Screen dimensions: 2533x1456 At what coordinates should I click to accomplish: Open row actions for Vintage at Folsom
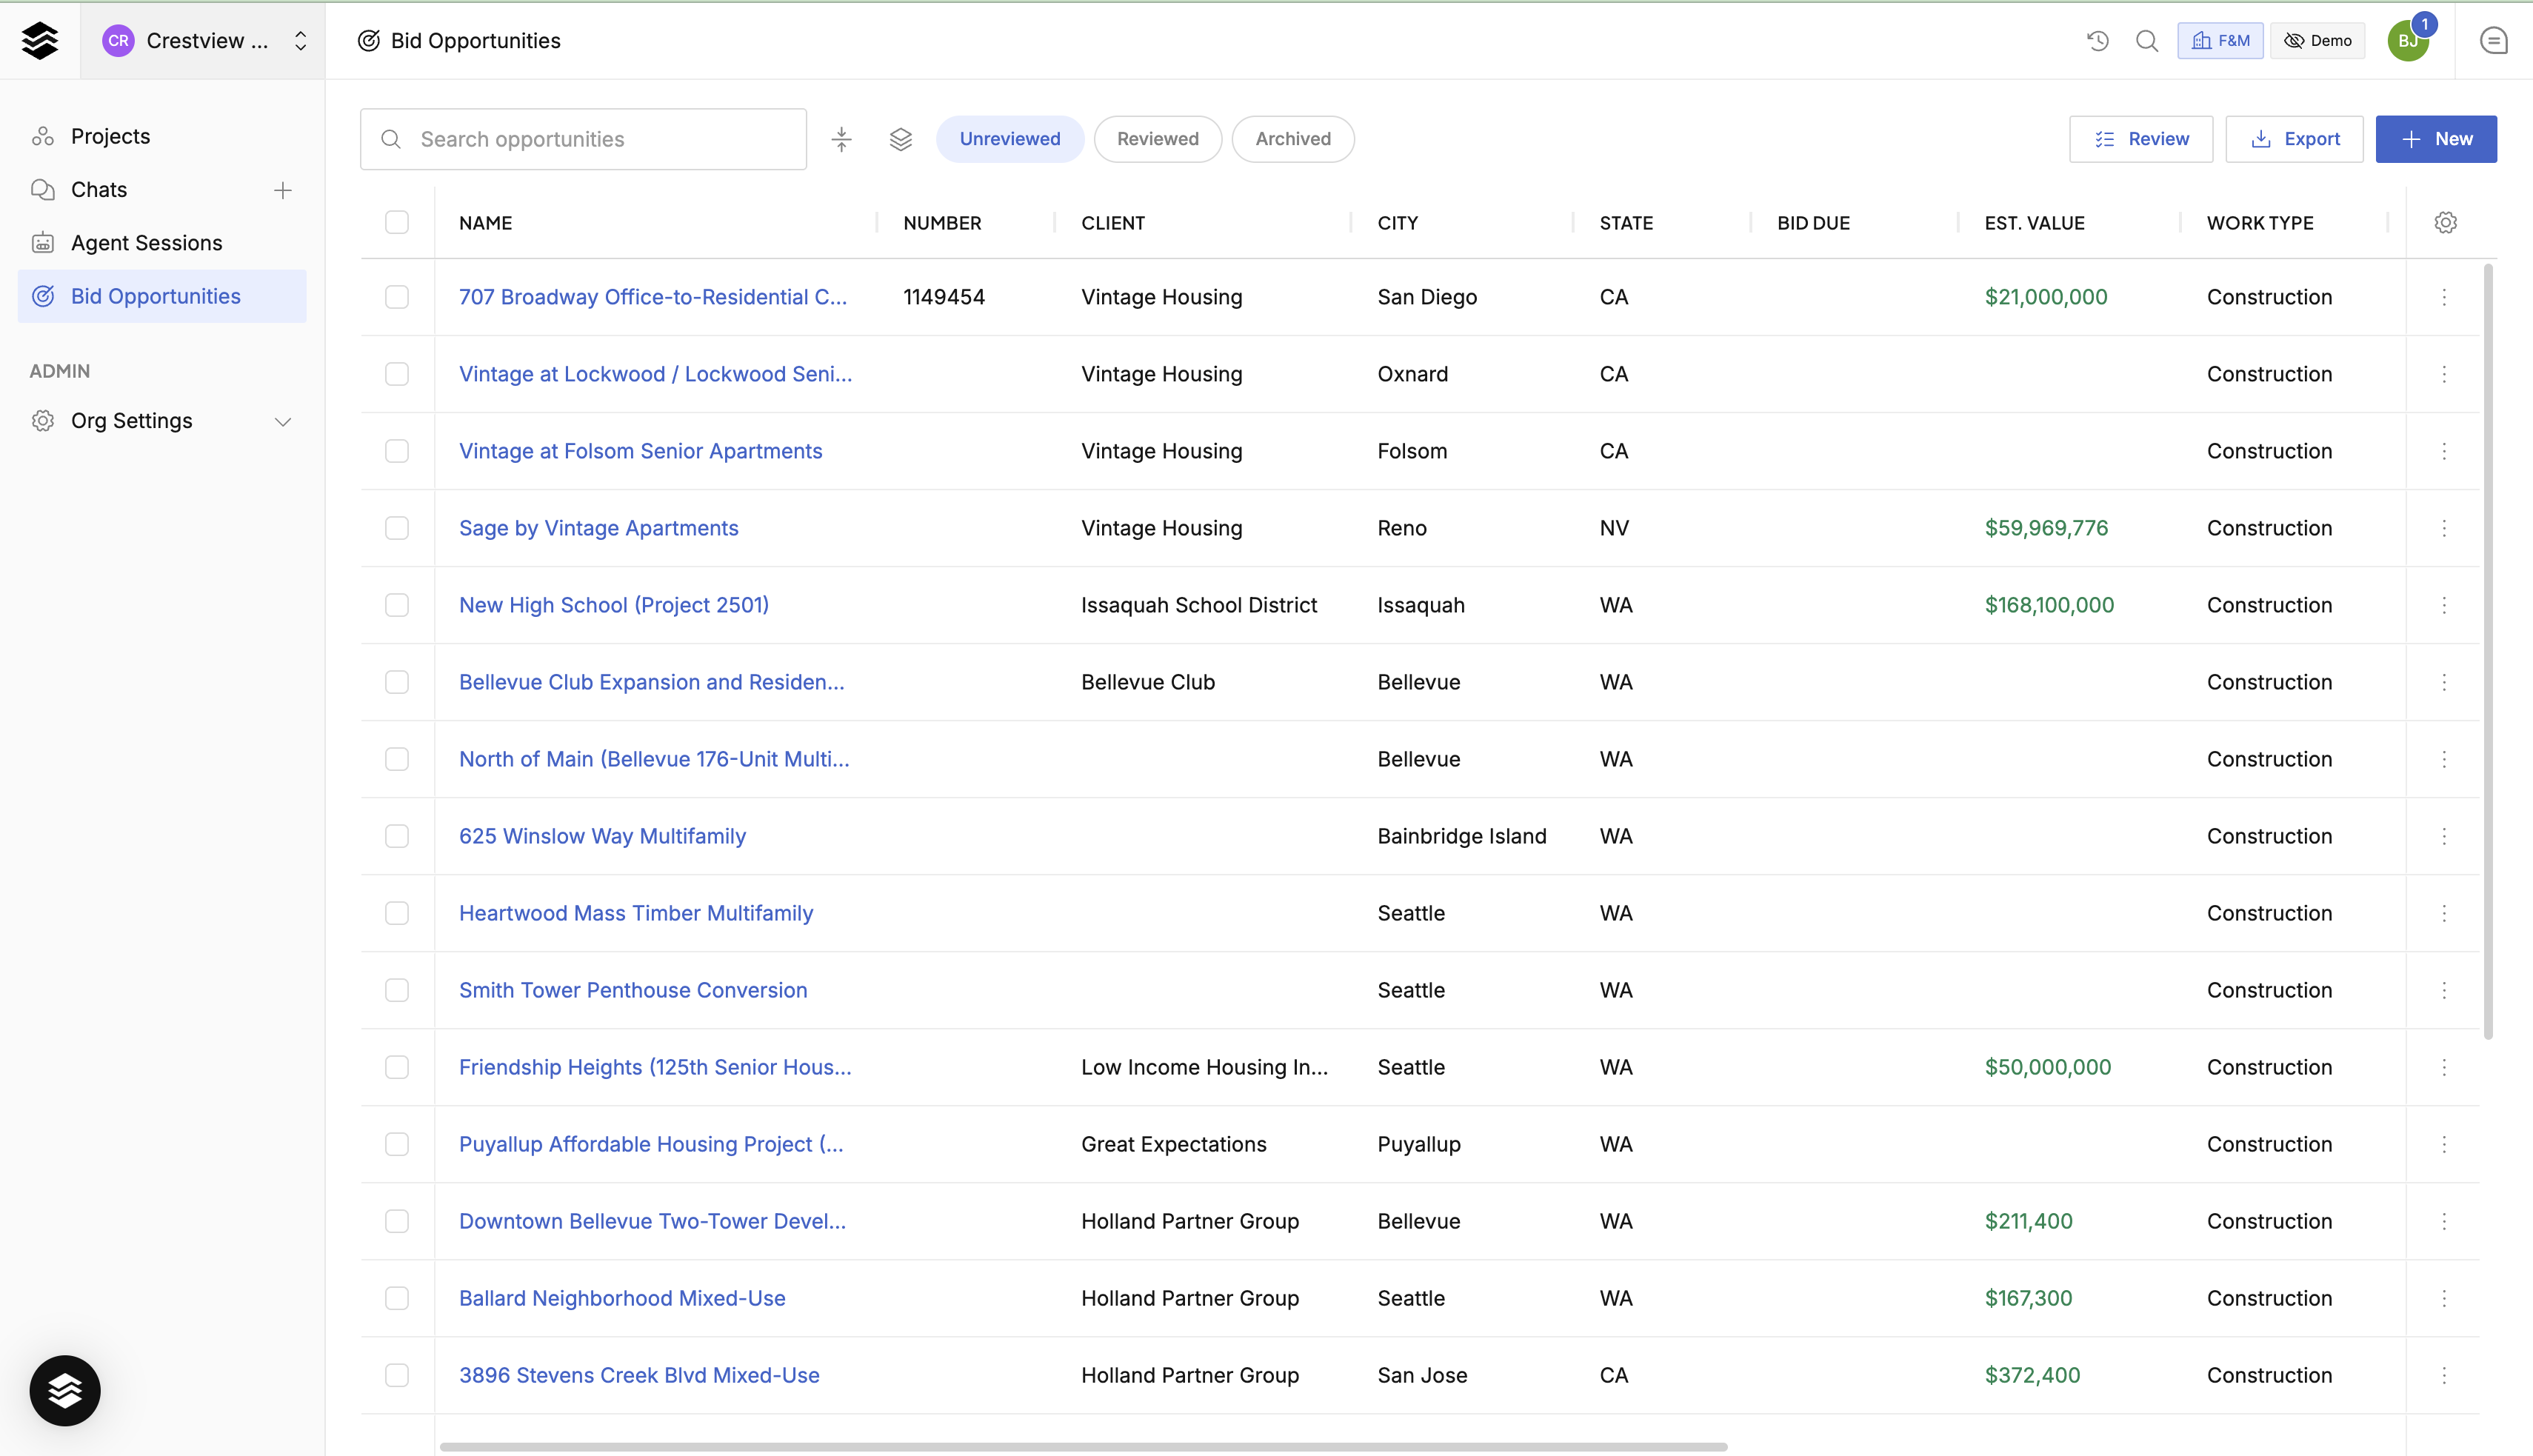point(2444,451)
